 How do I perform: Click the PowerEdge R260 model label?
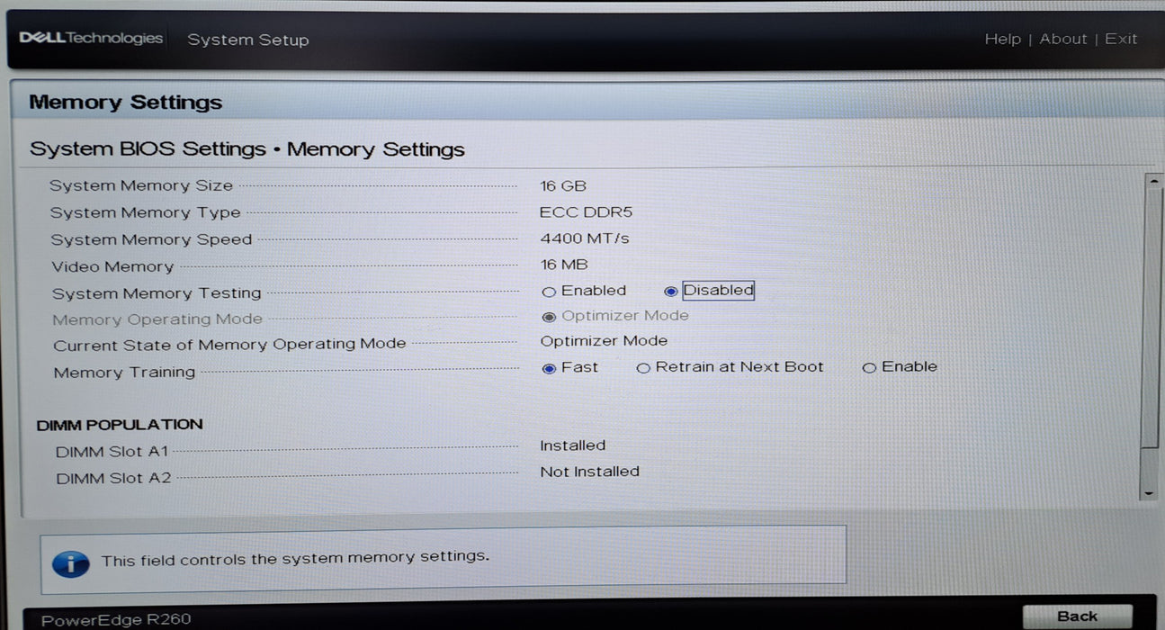coord(116,619)
